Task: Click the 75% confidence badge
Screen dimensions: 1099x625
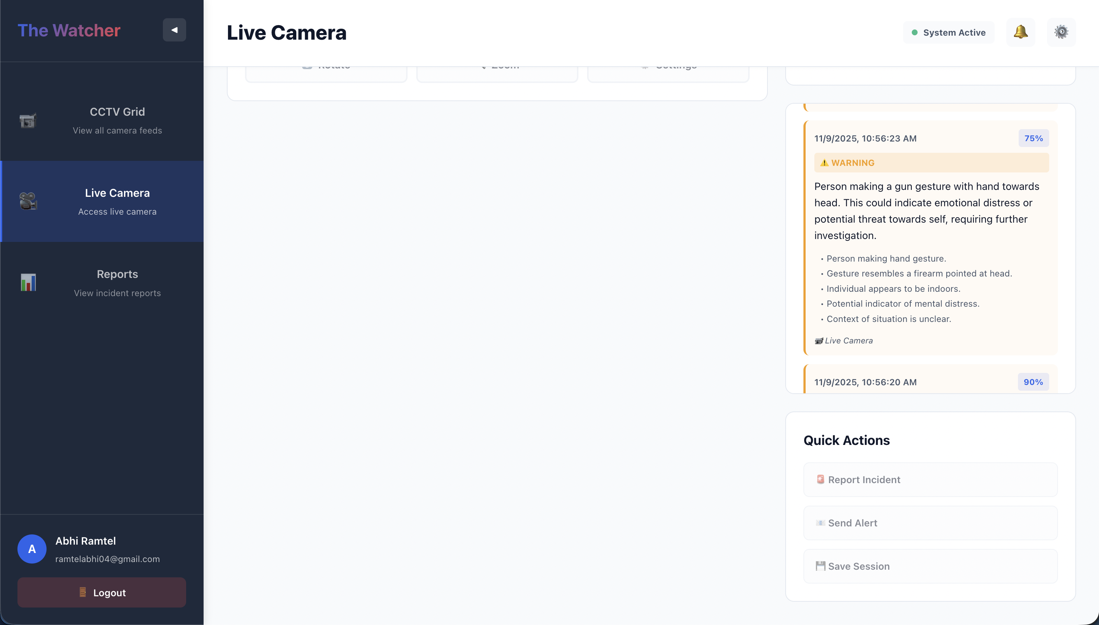Action: pos(1033,138)
